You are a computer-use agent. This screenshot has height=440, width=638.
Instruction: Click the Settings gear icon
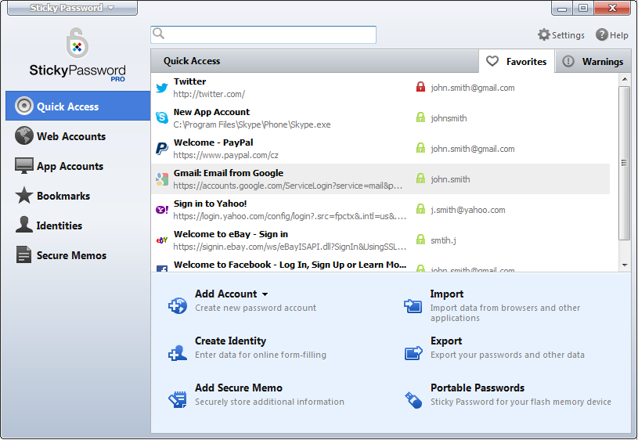click(x=544, y=34)
